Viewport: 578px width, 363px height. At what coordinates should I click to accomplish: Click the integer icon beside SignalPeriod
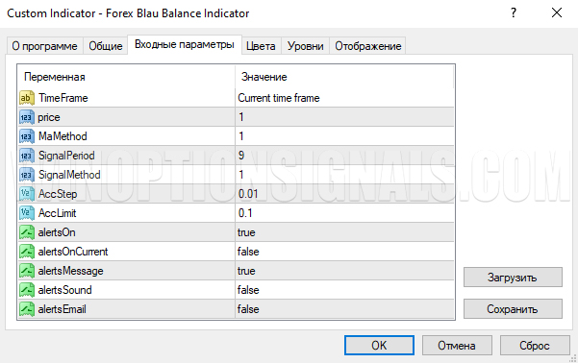[x=27, y=156]
